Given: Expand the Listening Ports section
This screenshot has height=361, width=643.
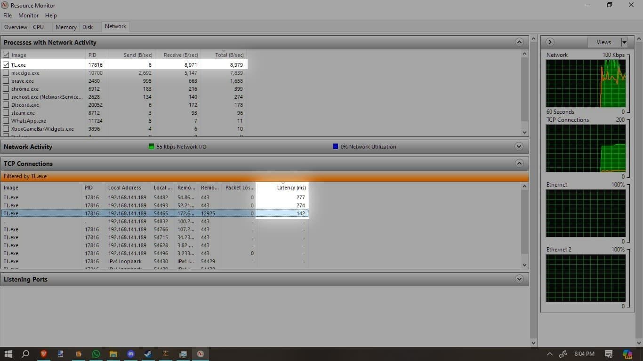Looking at the screenshot, I should 519,279.
